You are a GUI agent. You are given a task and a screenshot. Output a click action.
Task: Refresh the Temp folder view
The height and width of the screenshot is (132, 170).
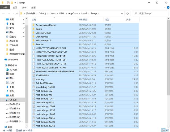pos(127,14)
